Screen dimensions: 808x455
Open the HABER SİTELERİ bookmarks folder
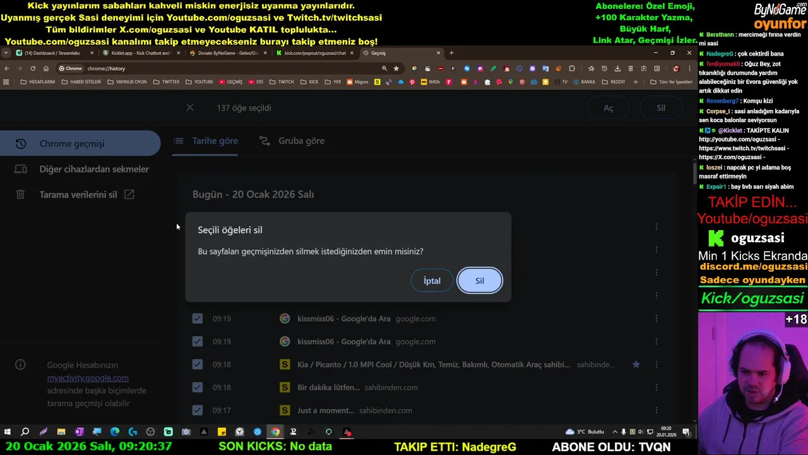(x=81, y=82)
